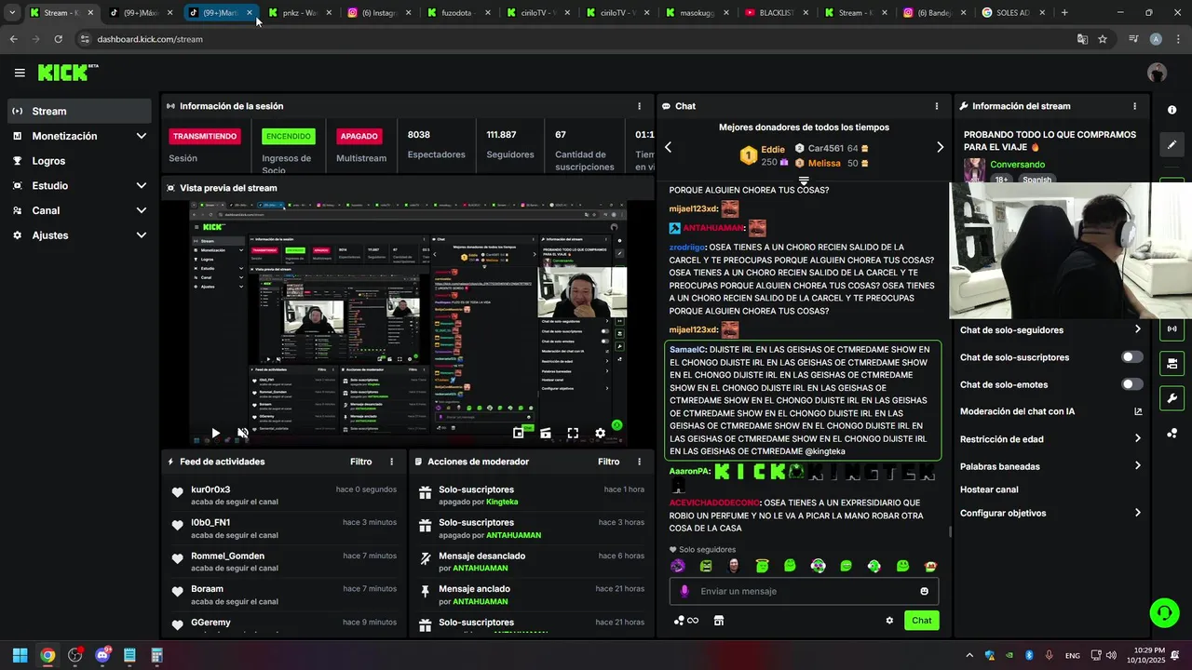
Task: Click the purple microphone icon in message box
Action: pyautogui.click(x=684, y=591)
